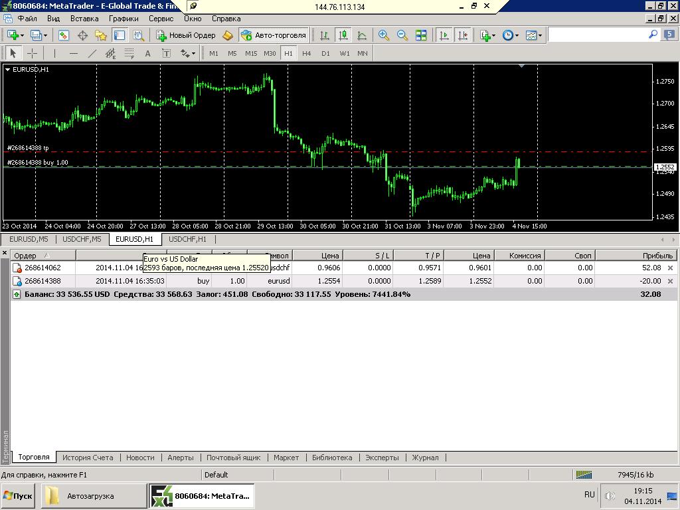The height and width of the screenshot is (510, 680).
Task: Toggle the Terminal panel button
Action: (x=120, y=35)
